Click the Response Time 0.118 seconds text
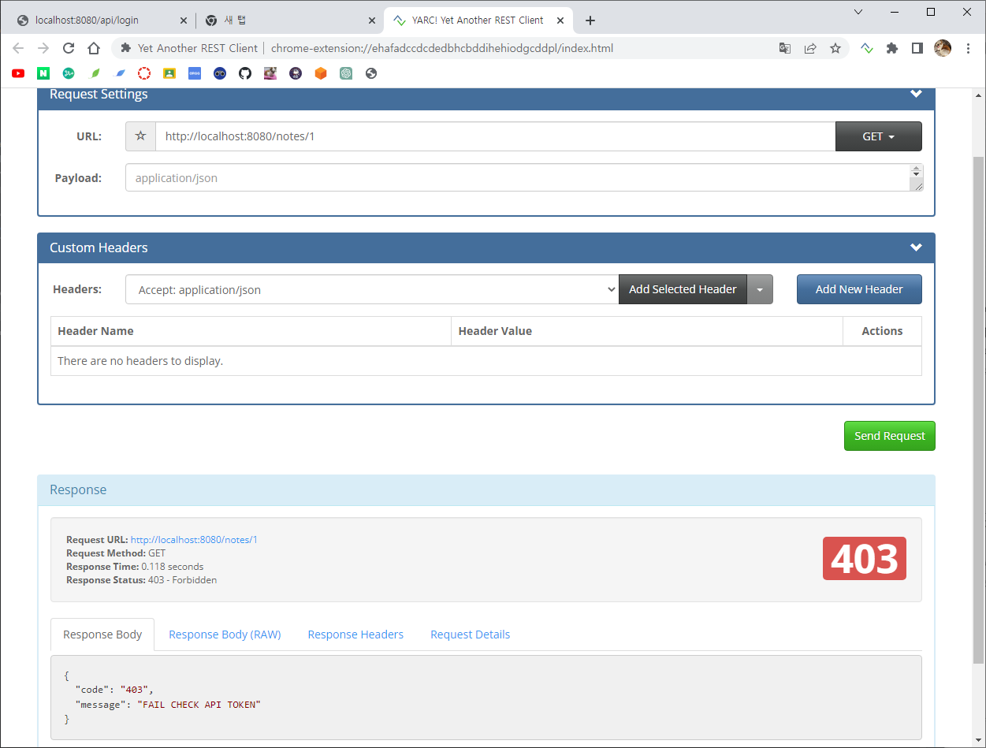This screenshot has width=986, height=748. [x=135, y=567]
